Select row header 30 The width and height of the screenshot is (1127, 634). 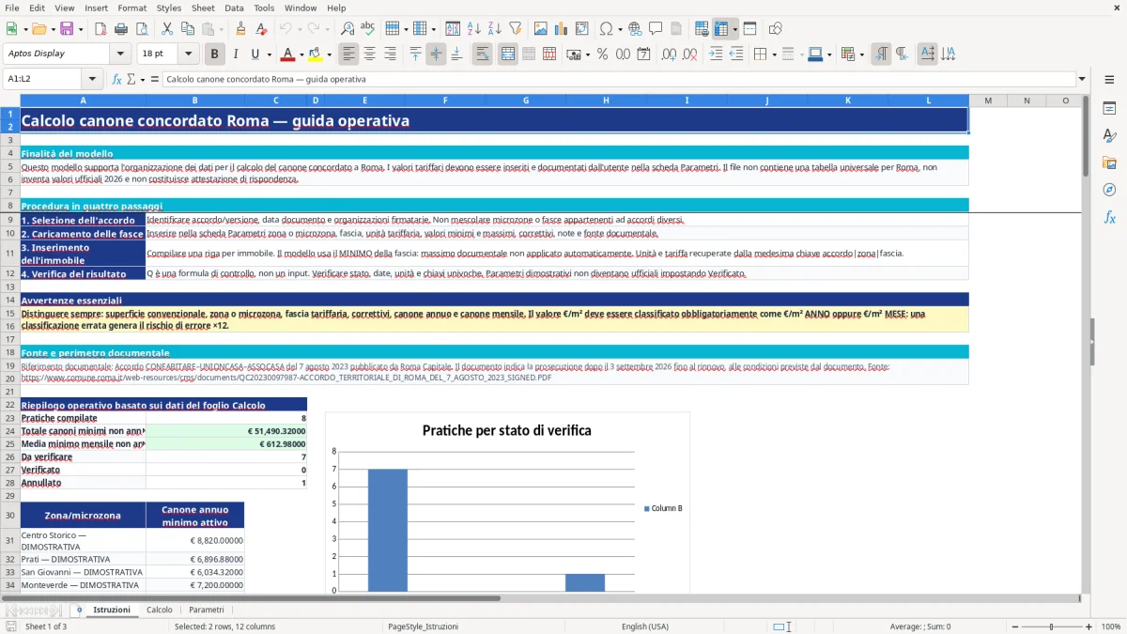[x=10, y=515]
